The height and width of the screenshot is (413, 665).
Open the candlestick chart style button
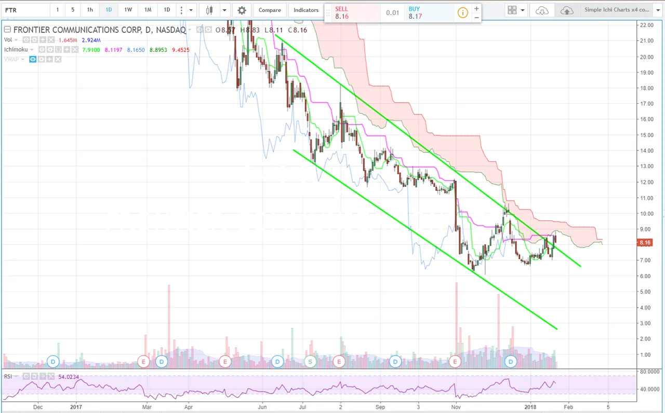[x=209, y=10]
